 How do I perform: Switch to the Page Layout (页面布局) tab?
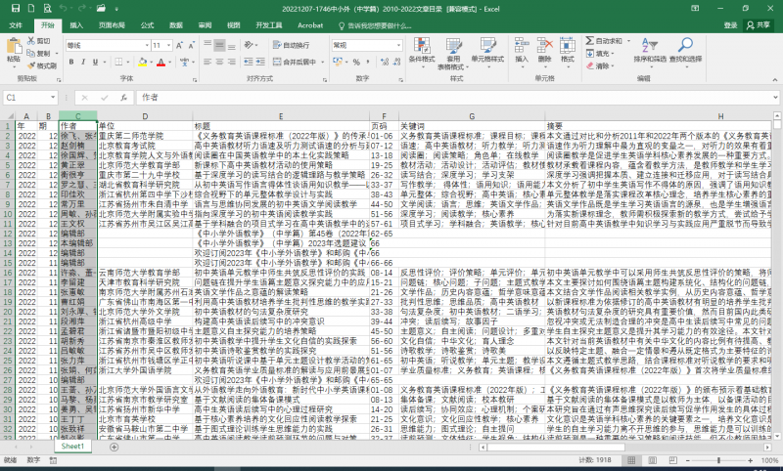112,25
